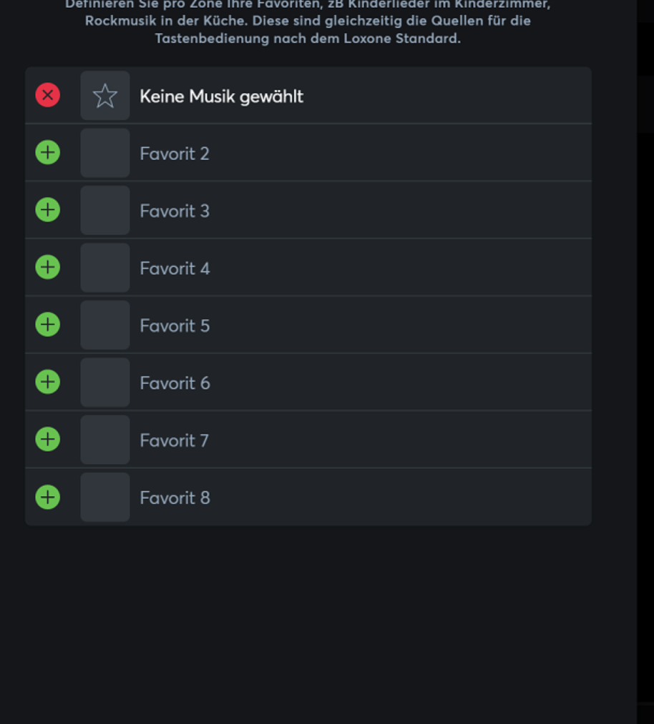The image size is (654, 724).
Task: Click the green plus for Favorit 2
Action: click(x=48, y=152)
